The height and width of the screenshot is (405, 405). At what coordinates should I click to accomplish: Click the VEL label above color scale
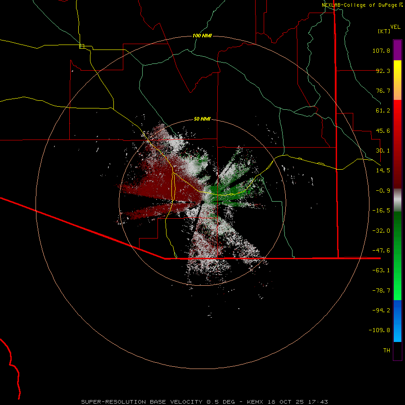(395, 27)
